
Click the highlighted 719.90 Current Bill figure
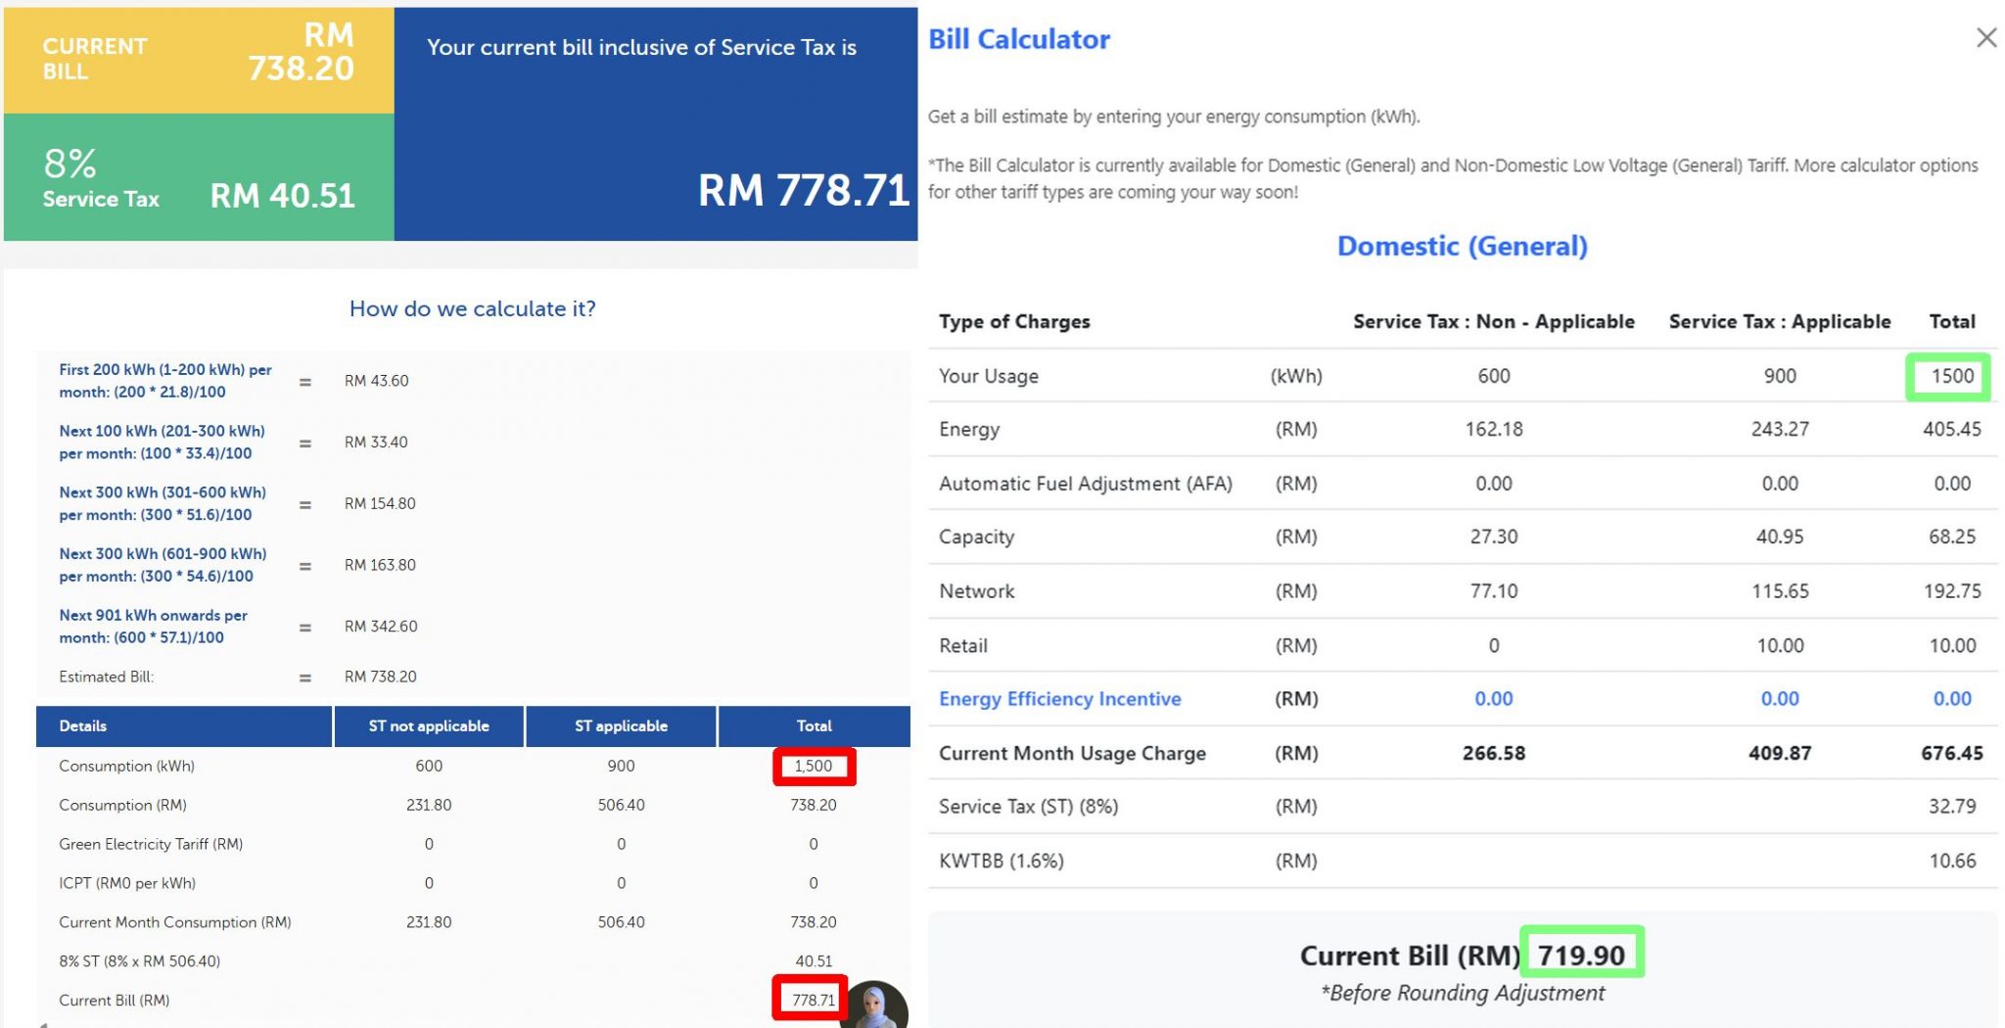(1582, 955)
